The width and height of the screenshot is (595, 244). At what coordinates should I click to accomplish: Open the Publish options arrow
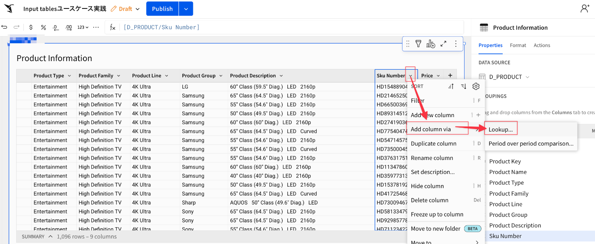[186, 9]
